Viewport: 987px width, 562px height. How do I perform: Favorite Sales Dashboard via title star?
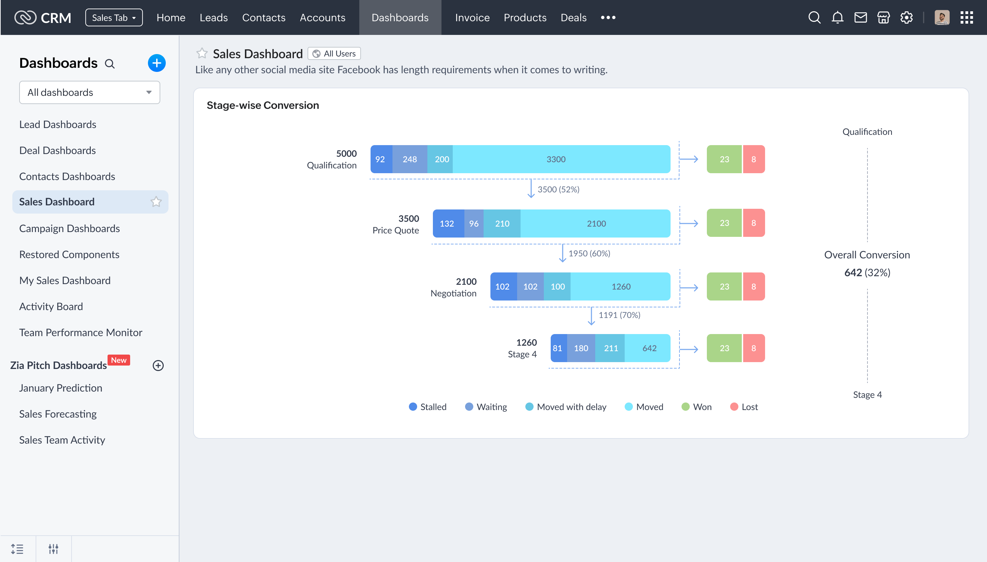coord(202,53)
